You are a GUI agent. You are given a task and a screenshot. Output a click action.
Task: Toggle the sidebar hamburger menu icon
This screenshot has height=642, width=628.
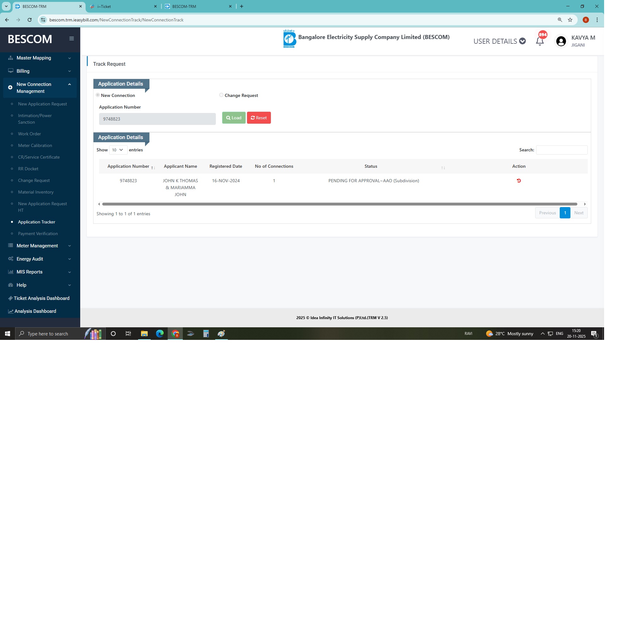click(71, 39)
